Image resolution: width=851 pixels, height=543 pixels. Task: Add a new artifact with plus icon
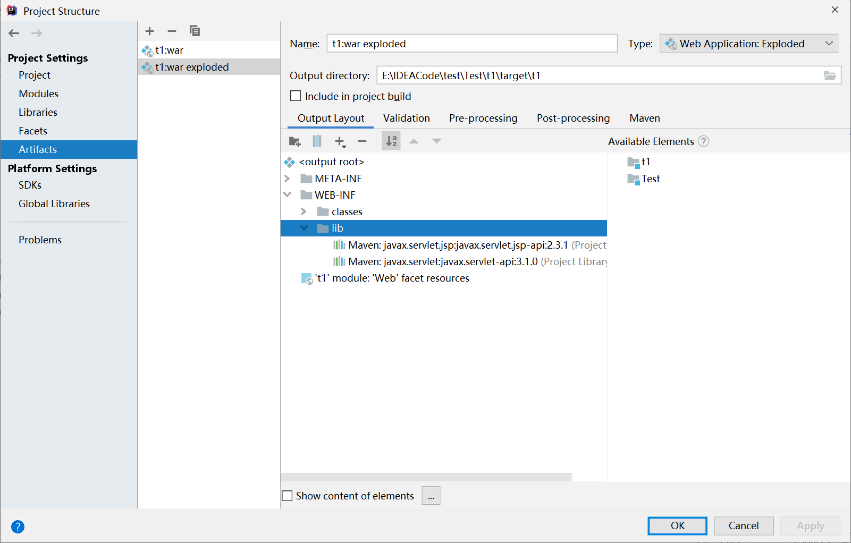[x=150, y=31]
